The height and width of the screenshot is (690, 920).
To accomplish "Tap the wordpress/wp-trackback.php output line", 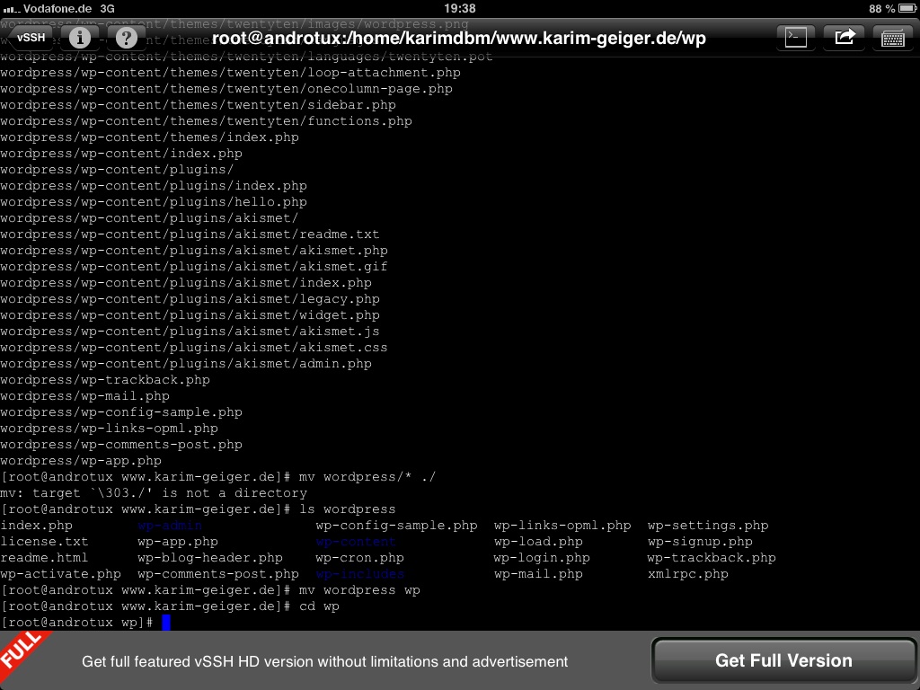I will pos(105,380).
